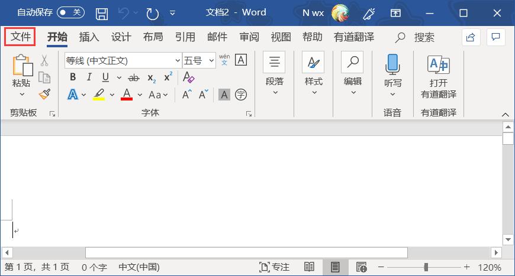The image size is (515, 276).
Task: Expand Customize Quick Access Toolbar arrow
Action: tap(172, 14)
